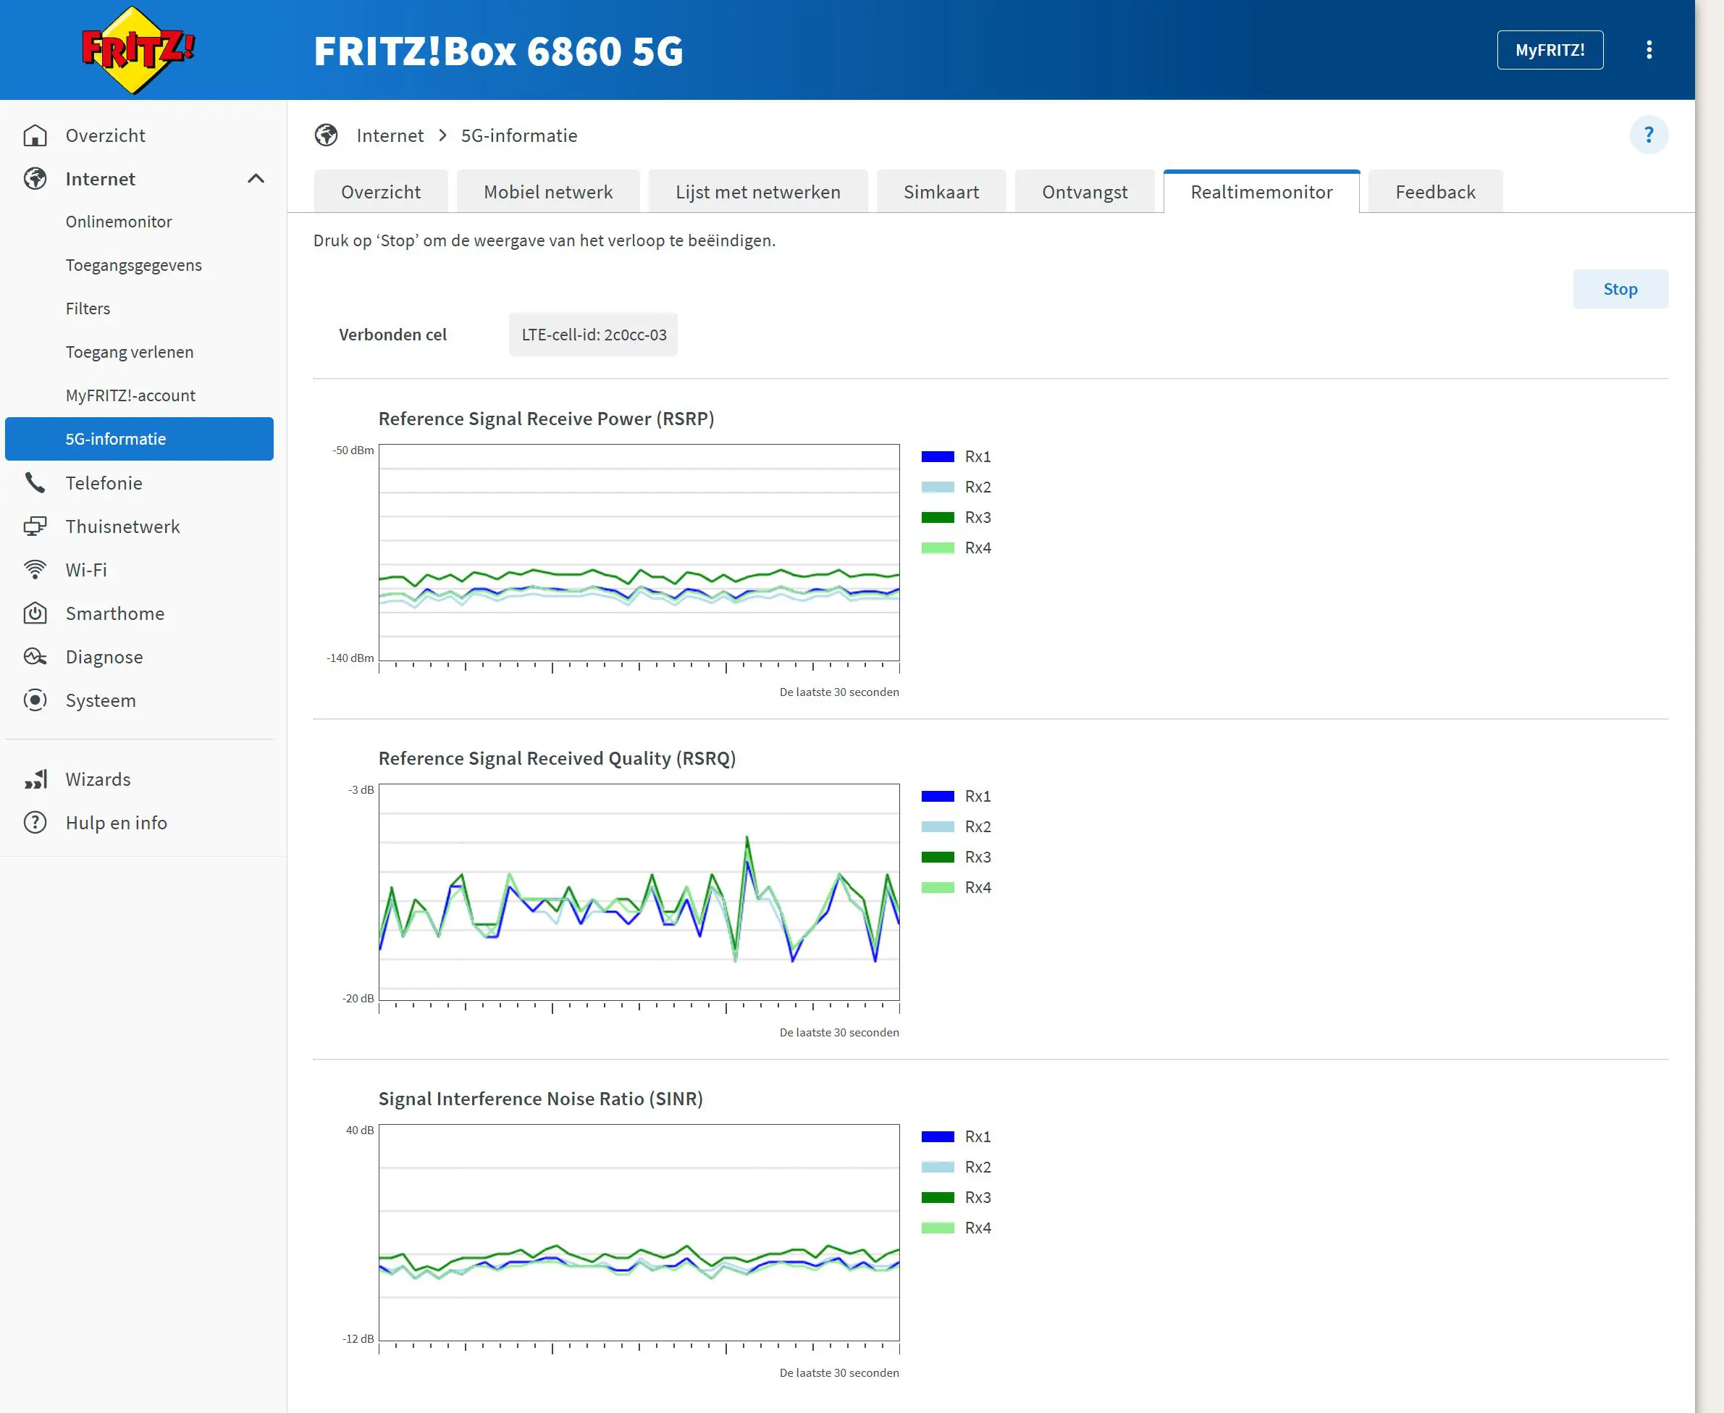Viewport: 1724px width, 1413px height.
Task: Expand the Systeem menu section
Action: pos(100,701)
